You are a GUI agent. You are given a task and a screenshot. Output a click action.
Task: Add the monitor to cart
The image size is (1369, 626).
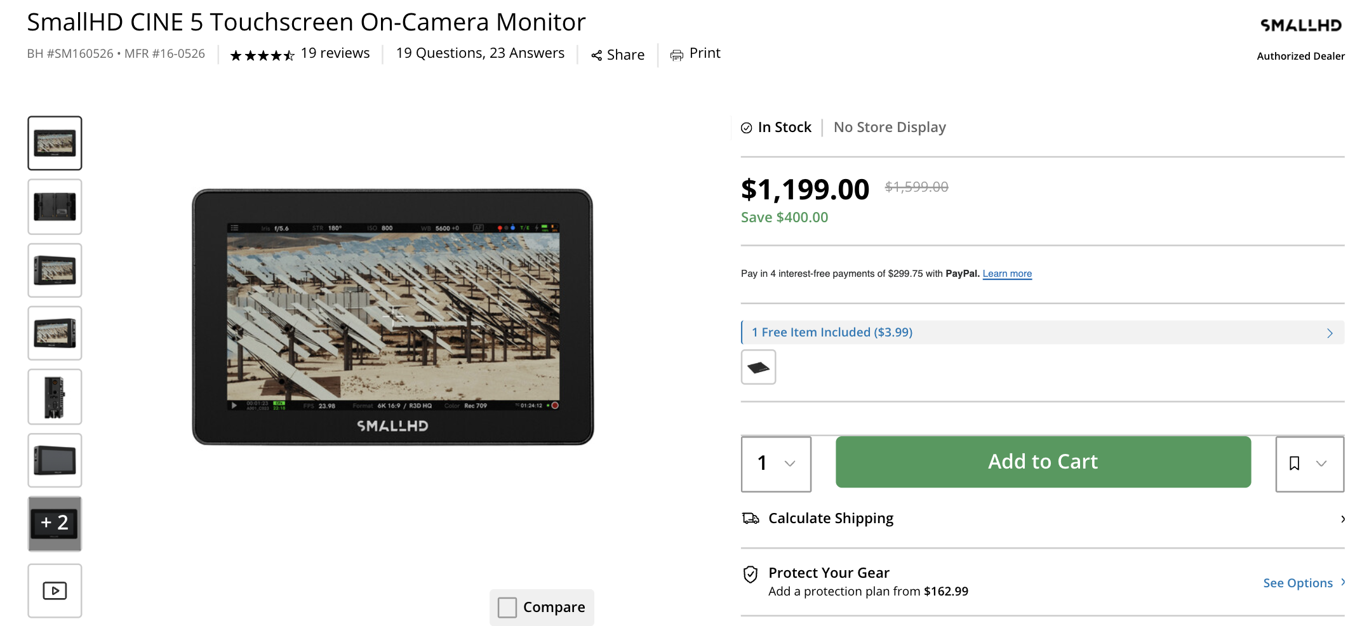click(1043, 462)
